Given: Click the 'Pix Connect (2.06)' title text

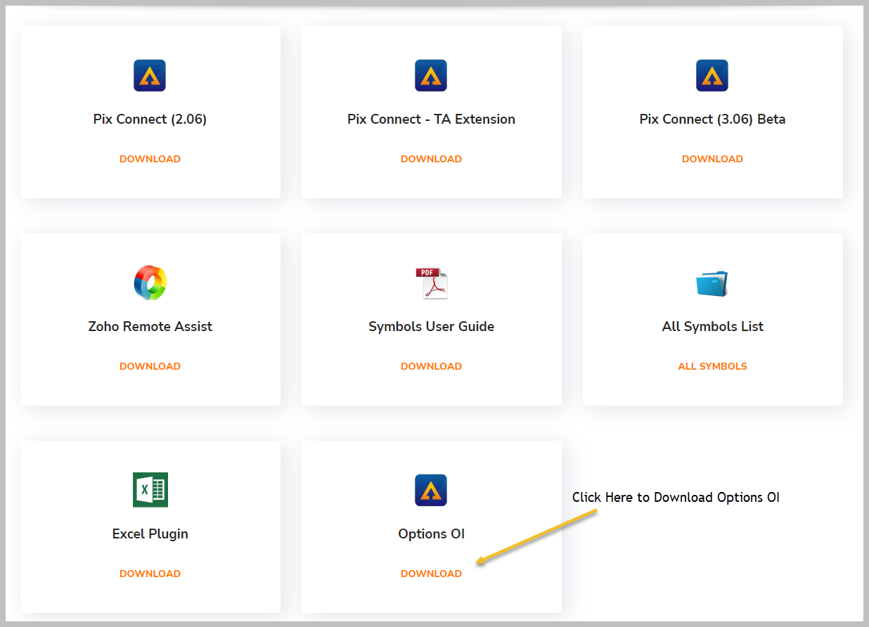Looking at the screenshot, I should click(150, 119).
